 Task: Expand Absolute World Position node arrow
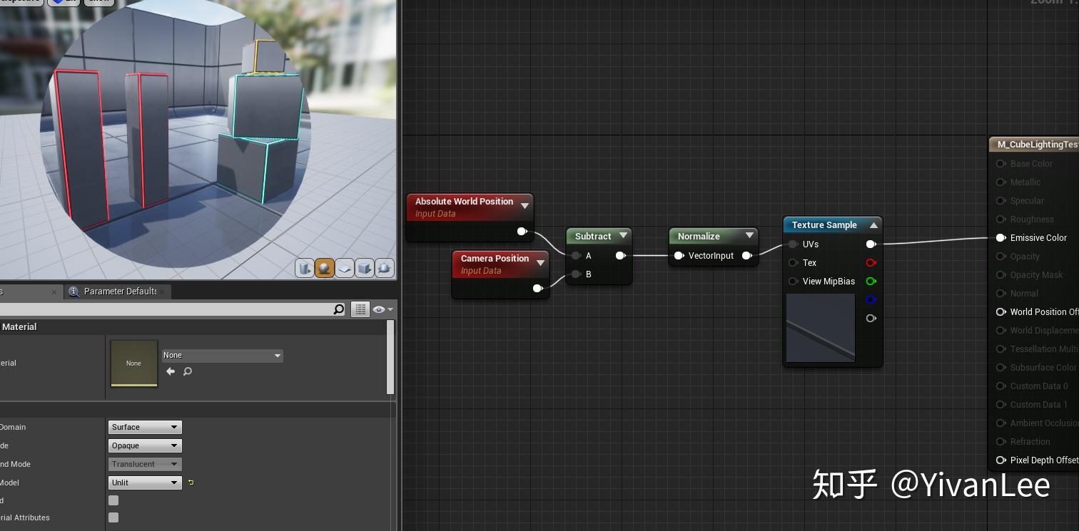click(x=525, y=206)
